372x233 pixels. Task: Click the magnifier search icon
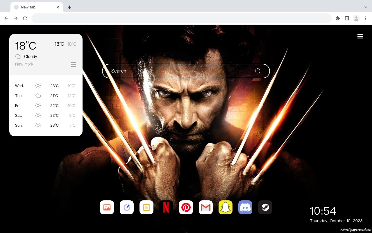click(257, 71)
